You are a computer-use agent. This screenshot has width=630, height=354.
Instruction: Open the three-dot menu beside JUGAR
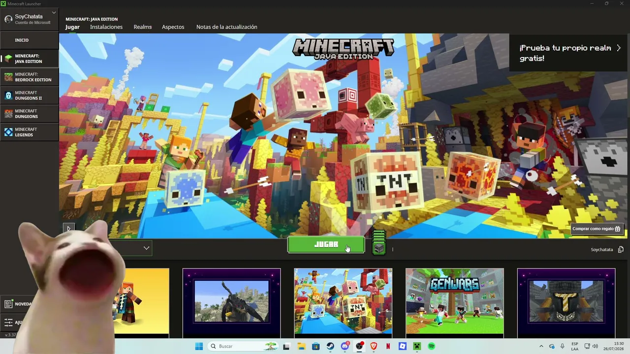392,250
